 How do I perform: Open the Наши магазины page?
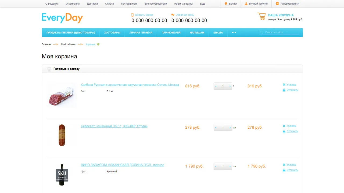(184, 4)
